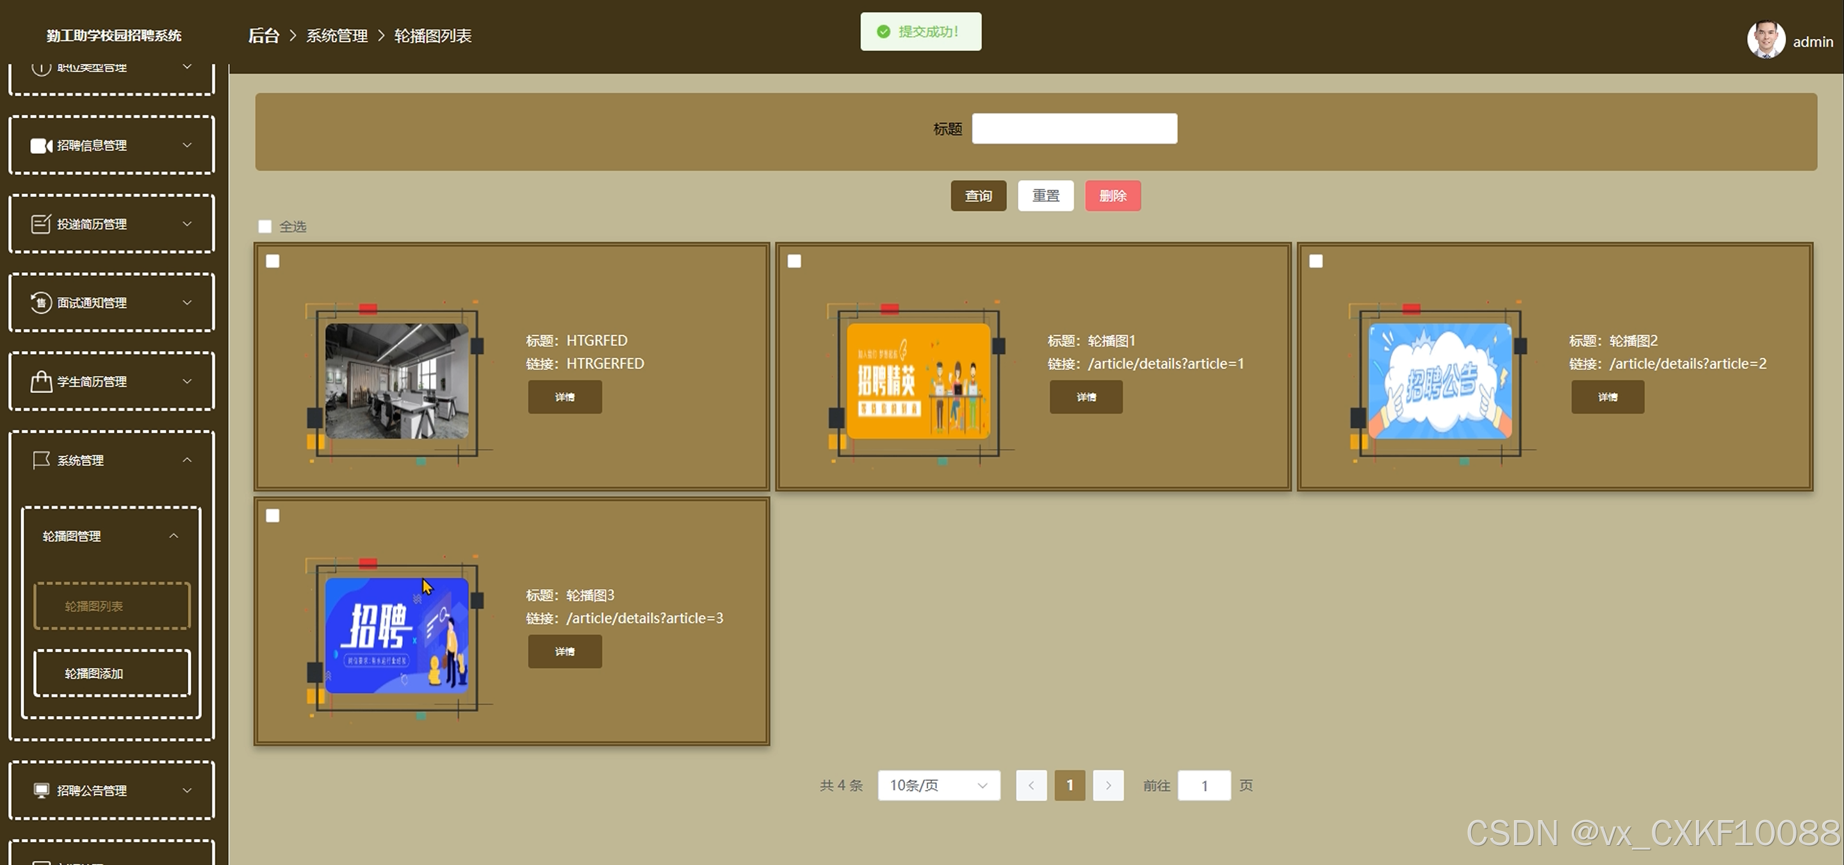The image size is (1844, 865).
Task: Click the bag icon beside 学生简历管理
Action: click(41, 382)
